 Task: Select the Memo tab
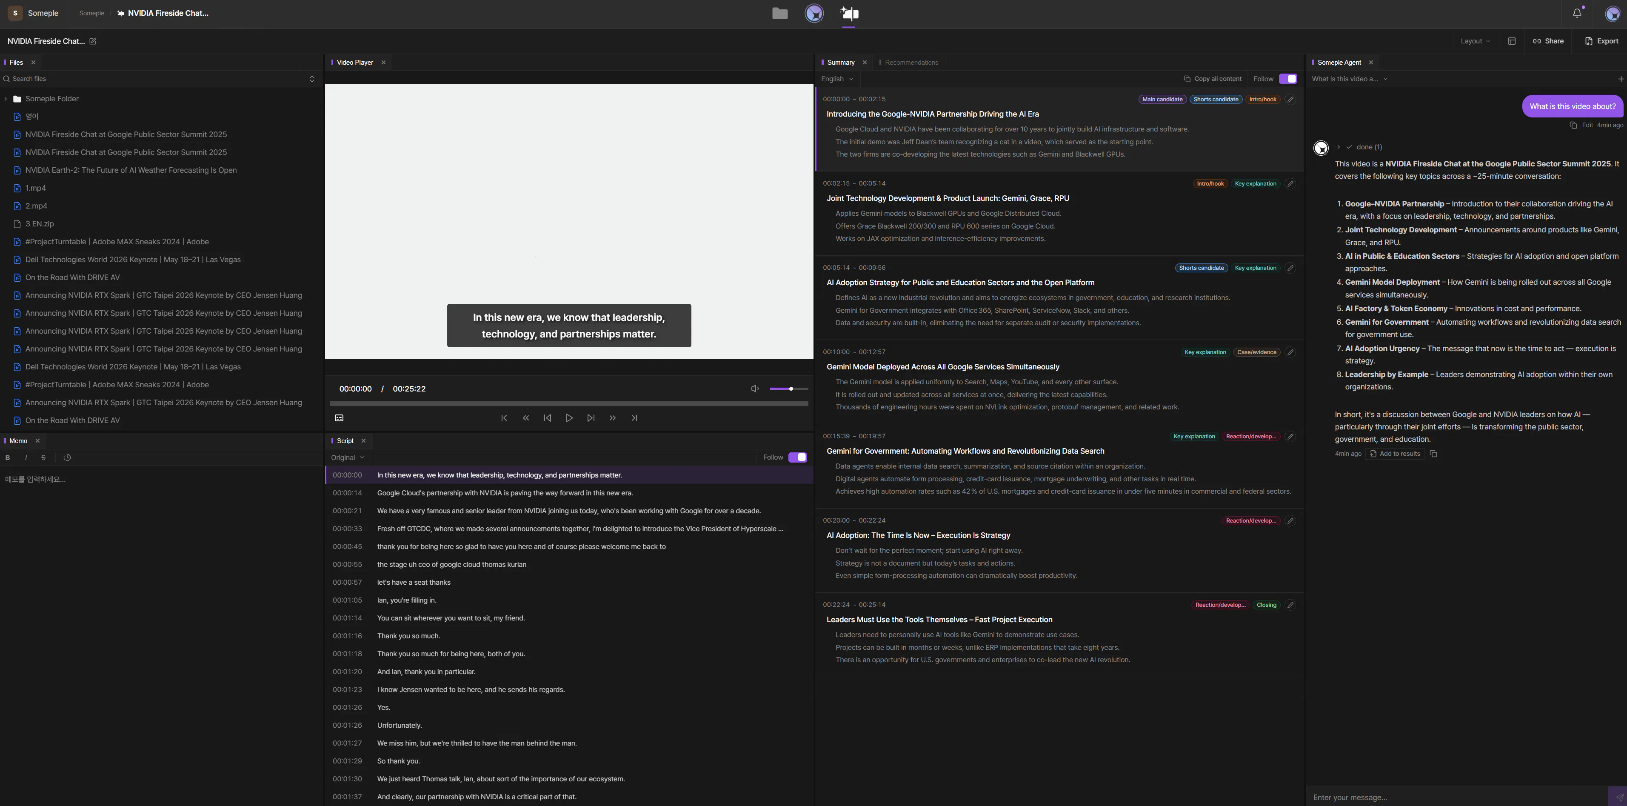click(x=18, y=441)
